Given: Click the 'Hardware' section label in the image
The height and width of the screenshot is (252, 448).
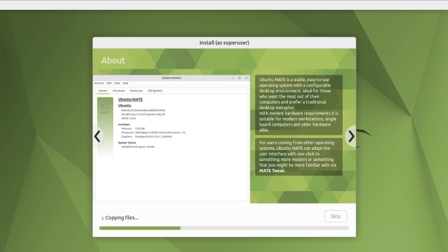Looking at the screenshot, I should [x=124, y=124].
